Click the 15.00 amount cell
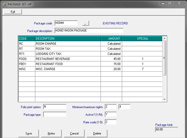This screenshot has height=138, width=187. coord(111,64)
